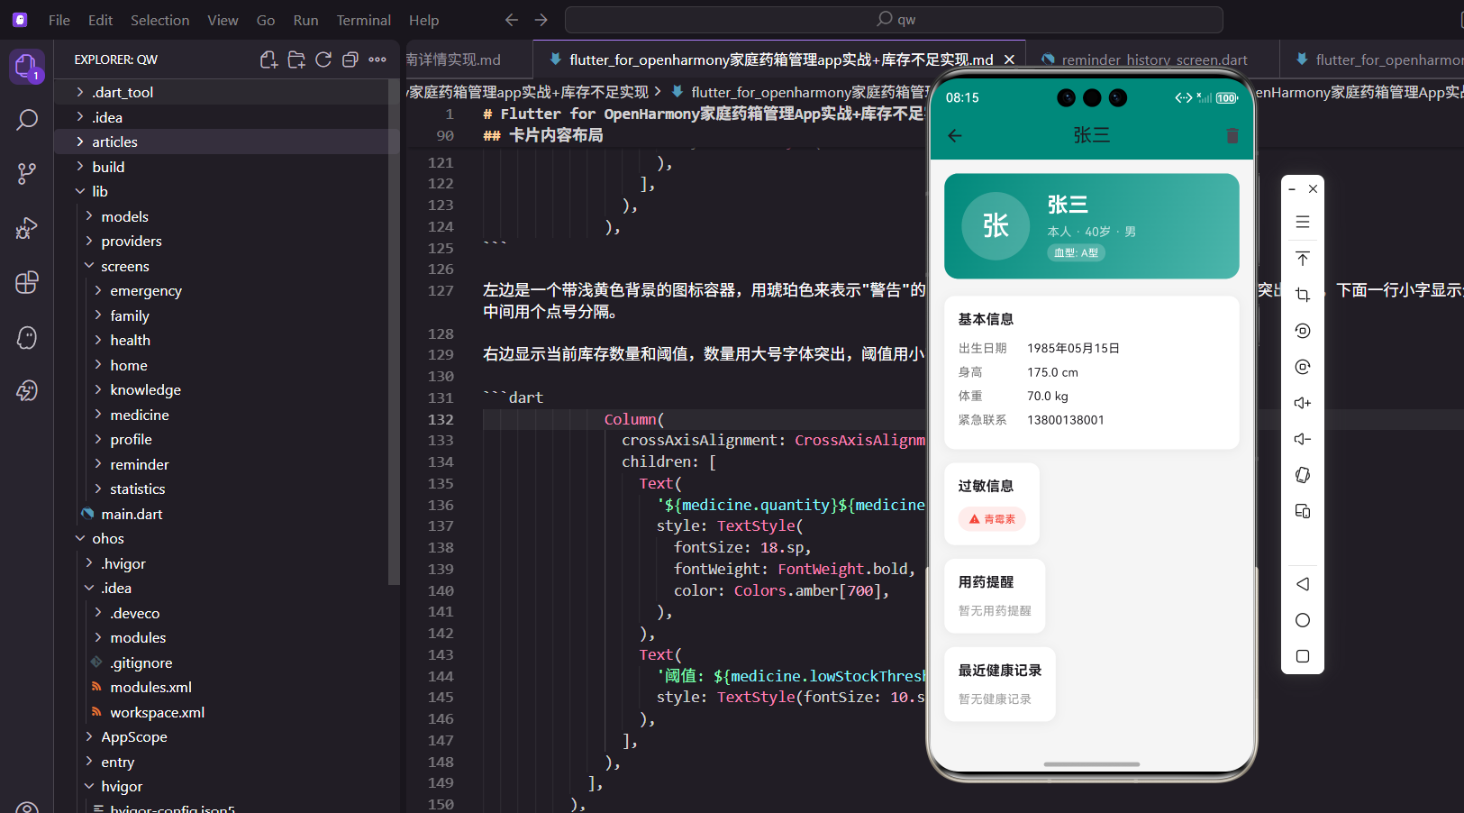This screenshot has width=1464, height=813.
Task: Rotate the emulator screen
Action: (1302, 475)
